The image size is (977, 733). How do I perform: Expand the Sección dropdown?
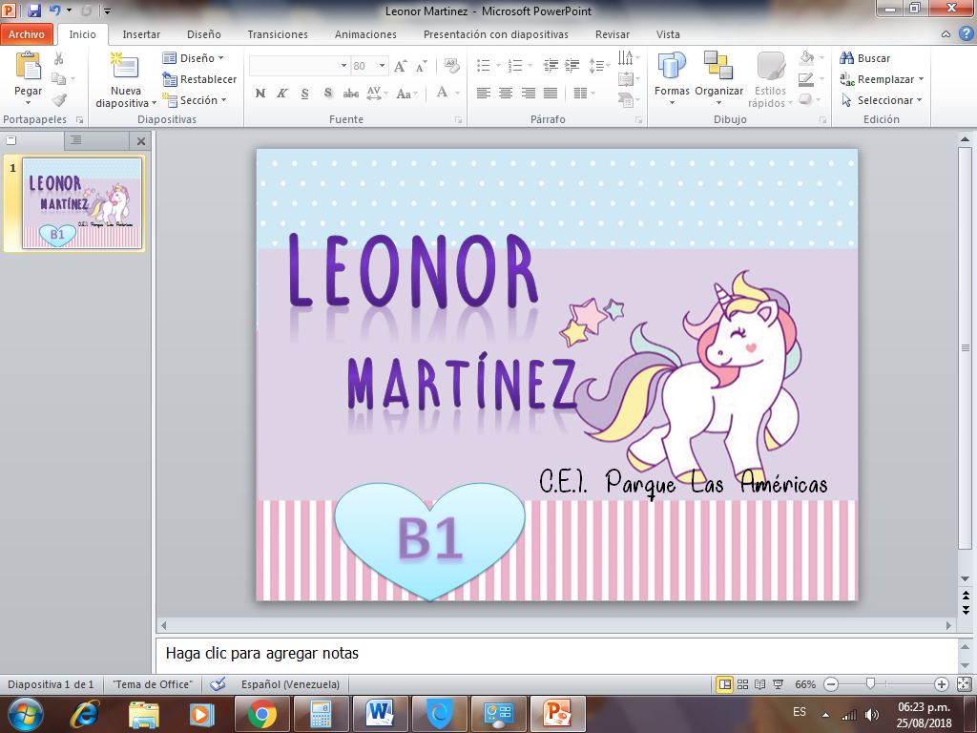(x=195, y=99)
